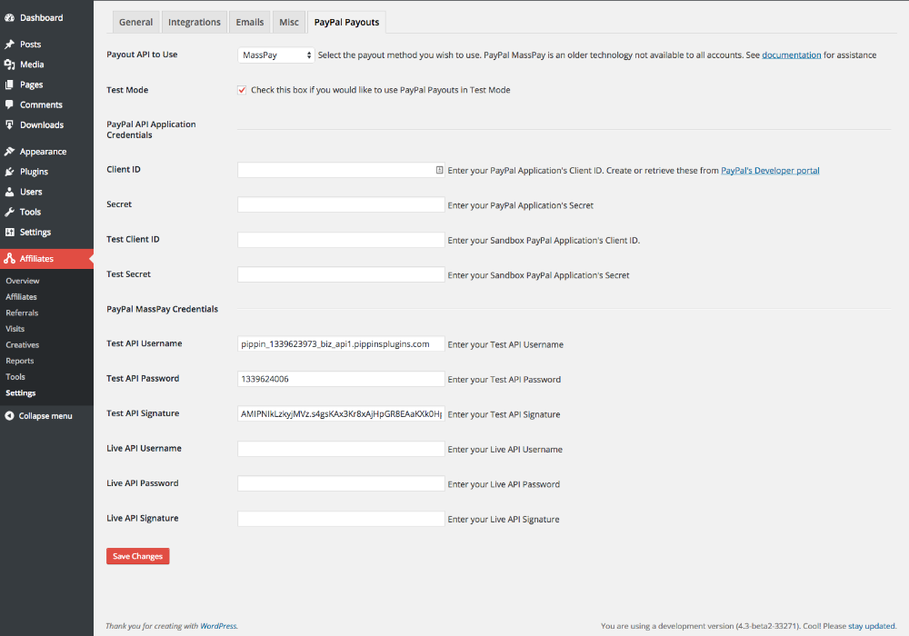Click the Tools wrench icon
The image size is (909, 636).
[9, 212]
